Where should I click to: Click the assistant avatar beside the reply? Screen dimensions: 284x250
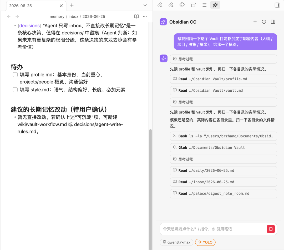coord(164,59)
